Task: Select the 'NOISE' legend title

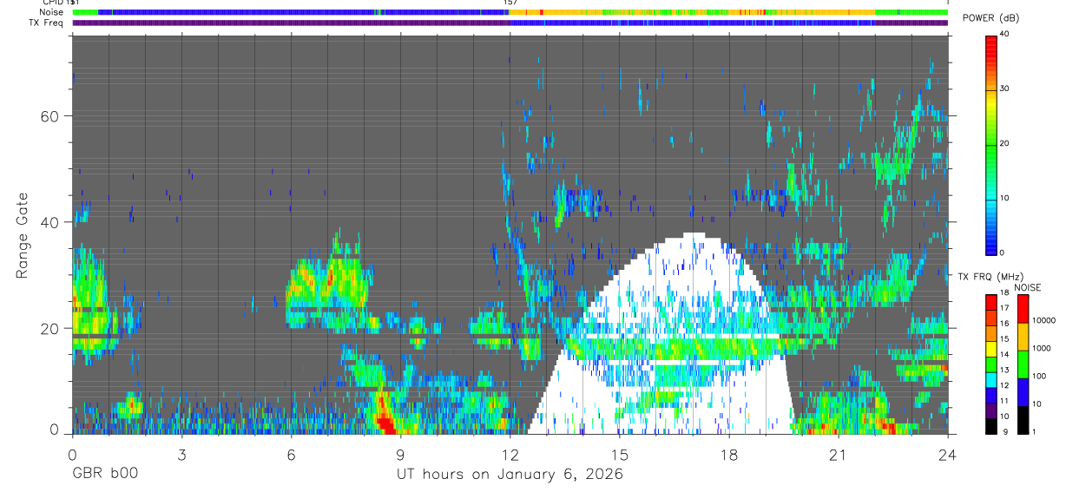Action: 1026,287
